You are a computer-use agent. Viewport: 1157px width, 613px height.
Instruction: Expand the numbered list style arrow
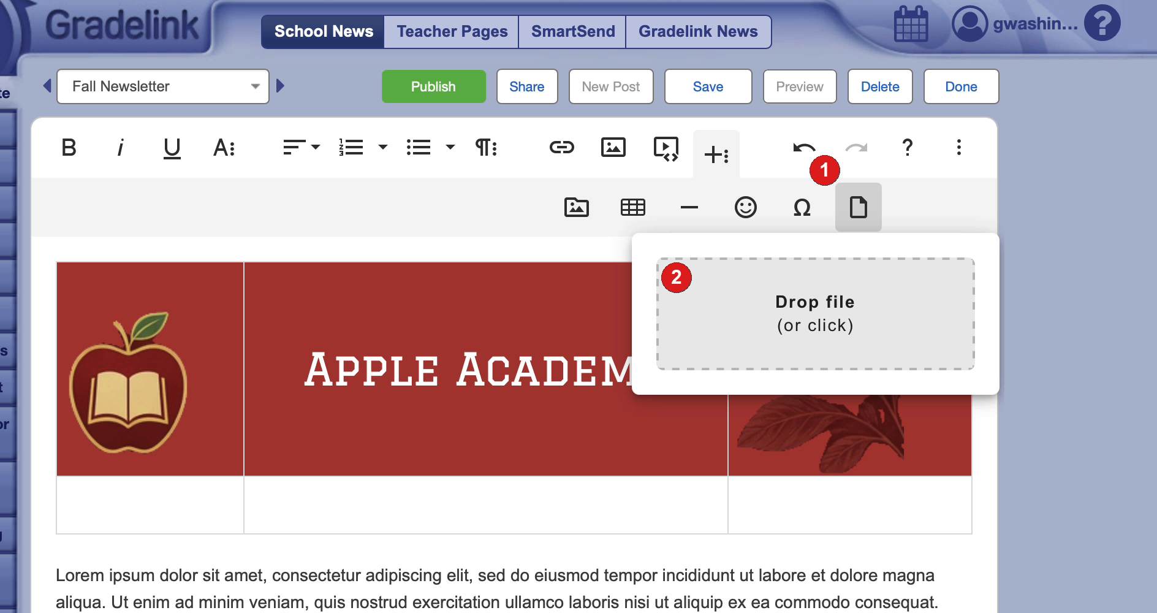pyautogui.click(x=383, y=147)
